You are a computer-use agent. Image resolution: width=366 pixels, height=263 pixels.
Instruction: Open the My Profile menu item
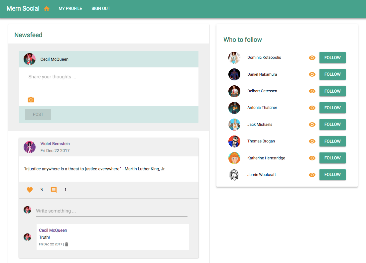pos(70,9)
